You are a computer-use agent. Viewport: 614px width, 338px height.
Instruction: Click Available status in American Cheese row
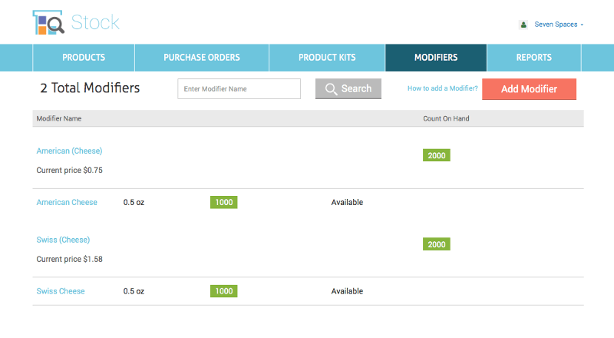[x=347, y=202]
